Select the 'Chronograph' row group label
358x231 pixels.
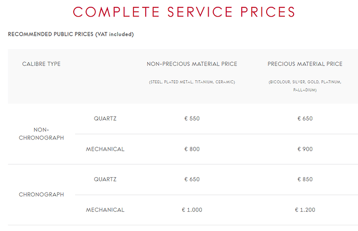42,195
